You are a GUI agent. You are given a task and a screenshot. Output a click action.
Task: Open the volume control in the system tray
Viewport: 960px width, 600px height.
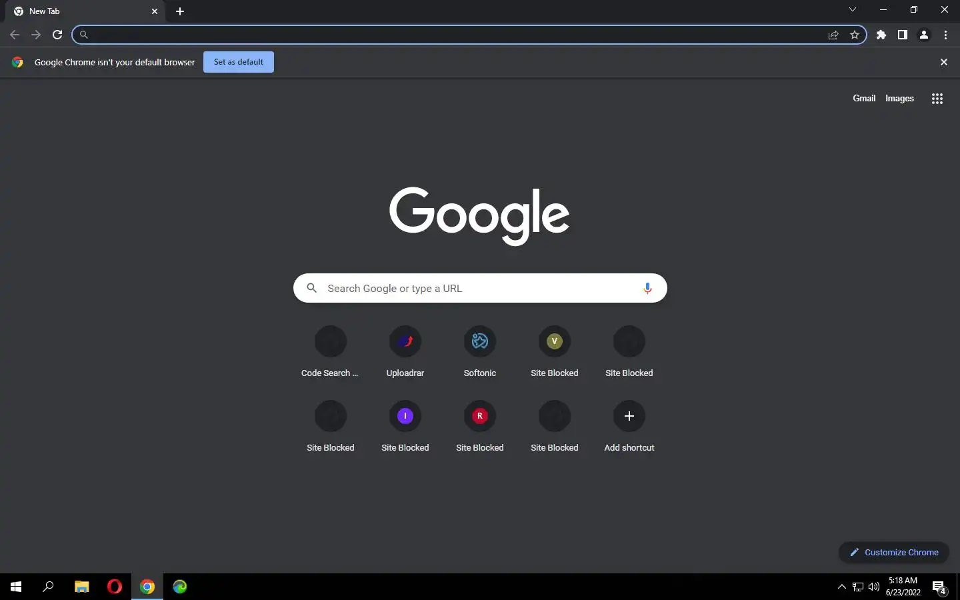coord(874,587)
